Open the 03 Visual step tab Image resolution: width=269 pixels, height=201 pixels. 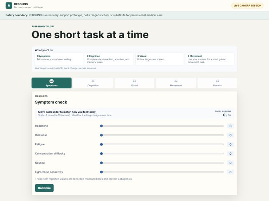134,83
